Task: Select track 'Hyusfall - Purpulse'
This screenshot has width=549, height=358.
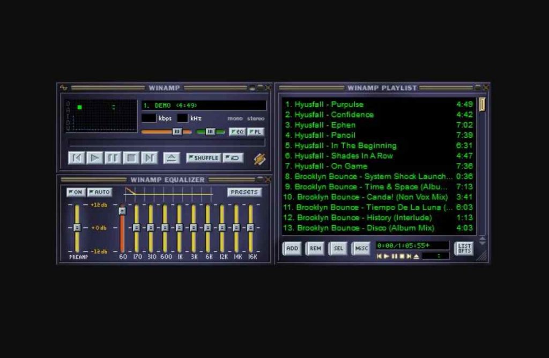Action: coord(379,105)
